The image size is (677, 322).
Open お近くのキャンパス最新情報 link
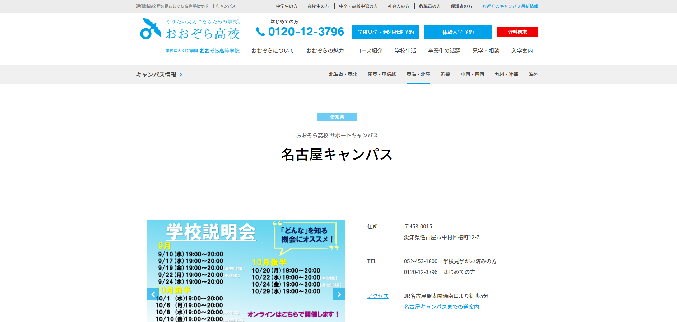510,6
